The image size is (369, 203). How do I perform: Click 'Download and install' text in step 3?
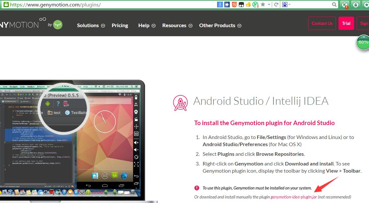click(309, 164)
